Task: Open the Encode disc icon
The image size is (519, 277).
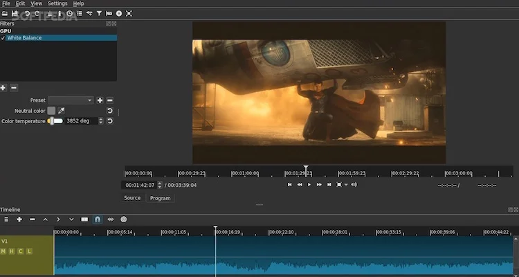Action: tap(119, 14)
